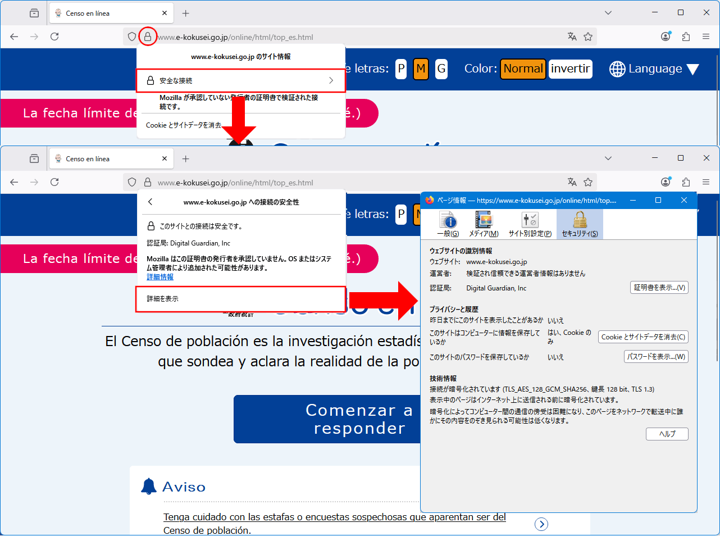Click the shield tracking protection icon in the lower window
Screen dimensions: 720x536
(x=132, y=182)
